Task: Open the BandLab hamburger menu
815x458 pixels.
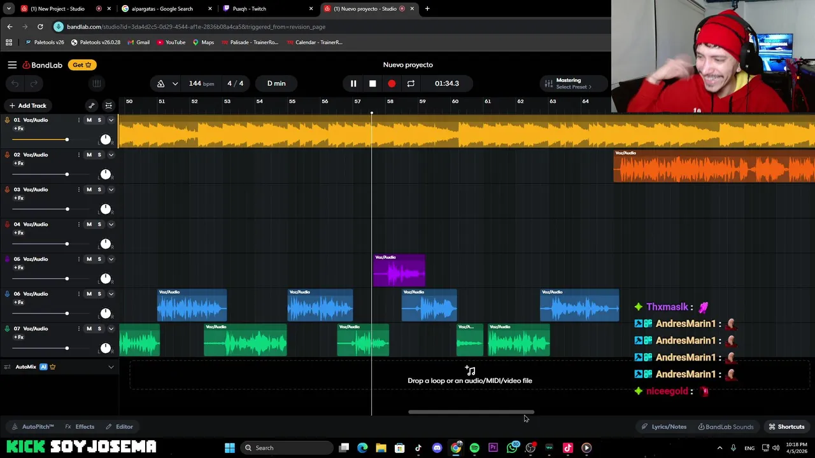Action: click(x=12, y=65)
